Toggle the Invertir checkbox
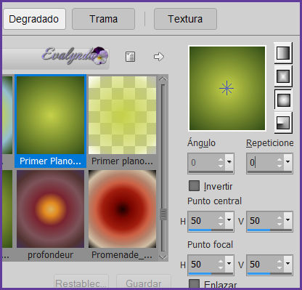Viewport: 302px width, 290px height. 194,186
